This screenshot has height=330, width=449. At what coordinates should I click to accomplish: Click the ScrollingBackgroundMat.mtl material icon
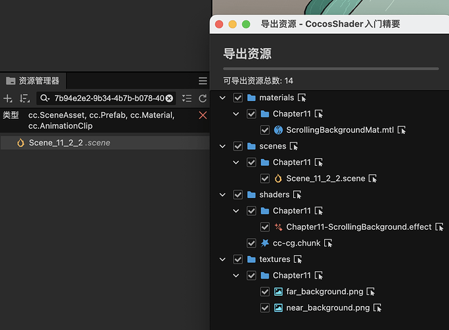pyautogui.click(x=279, y=130)
